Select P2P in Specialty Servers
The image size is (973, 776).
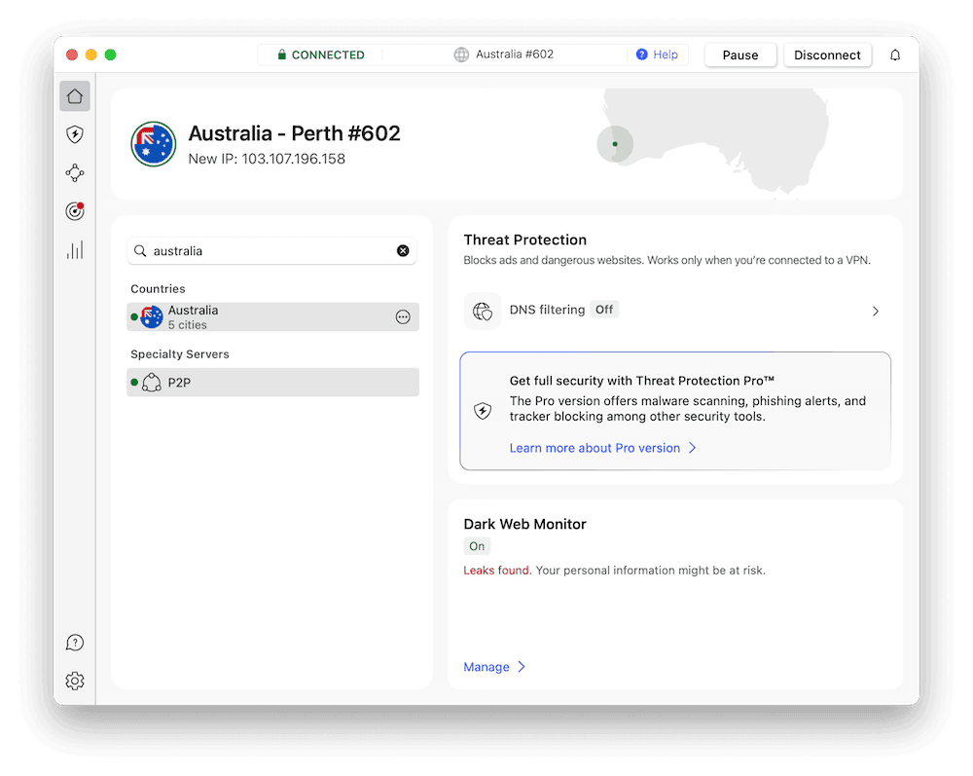coord(273,383)
